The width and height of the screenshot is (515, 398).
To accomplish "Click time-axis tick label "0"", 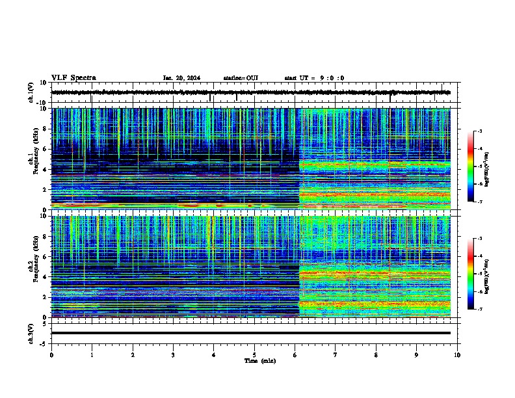I will pyautogui.click(x=51, y=355).
